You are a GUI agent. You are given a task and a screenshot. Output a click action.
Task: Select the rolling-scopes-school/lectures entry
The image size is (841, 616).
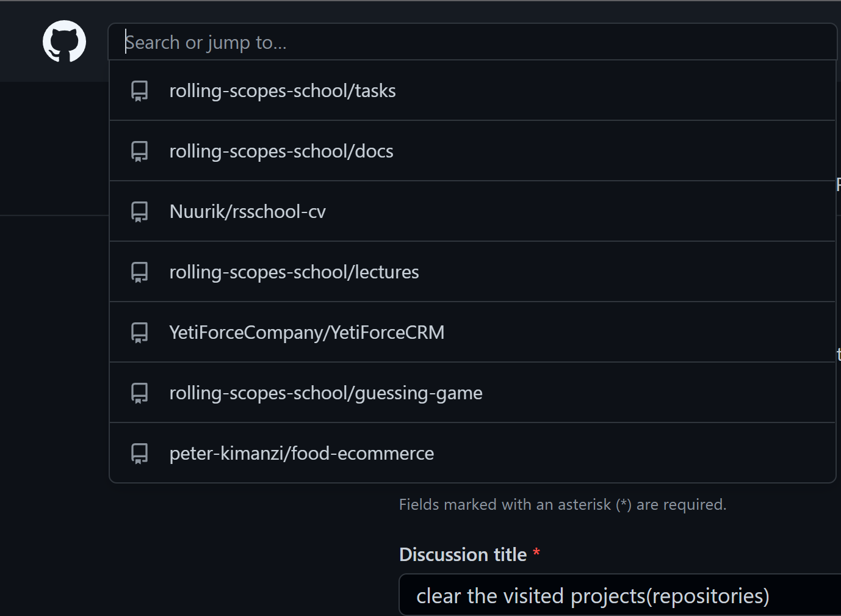click(x=294, y=271)
